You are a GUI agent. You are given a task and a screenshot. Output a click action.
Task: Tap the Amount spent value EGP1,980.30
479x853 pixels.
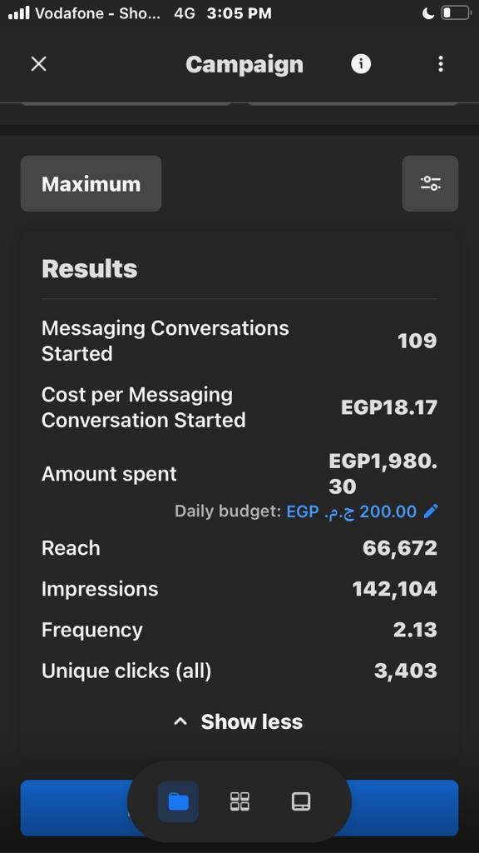point(383,474)
